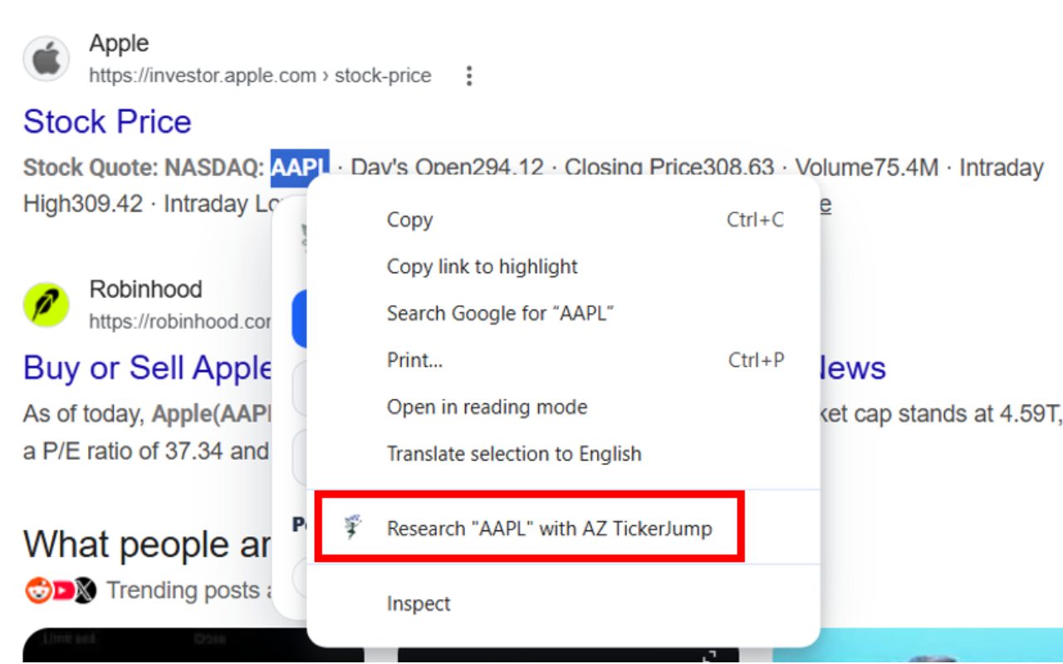
Task: Click the highlighted AAPL ticker text
Action: (300, 167)
